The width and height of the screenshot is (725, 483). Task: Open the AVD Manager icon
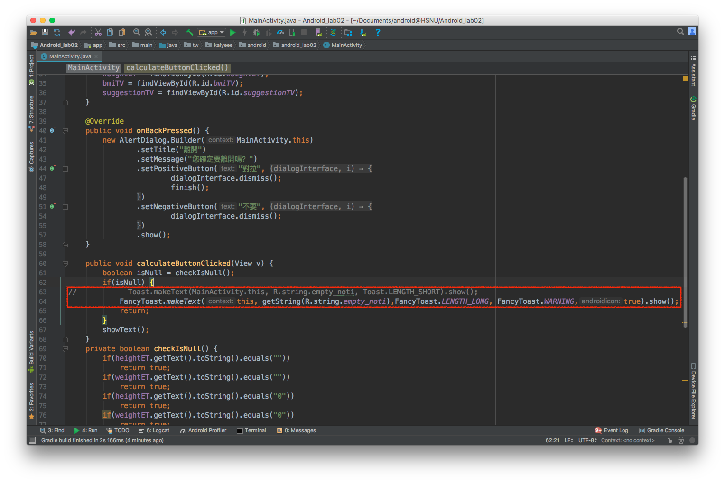[318, 33]
